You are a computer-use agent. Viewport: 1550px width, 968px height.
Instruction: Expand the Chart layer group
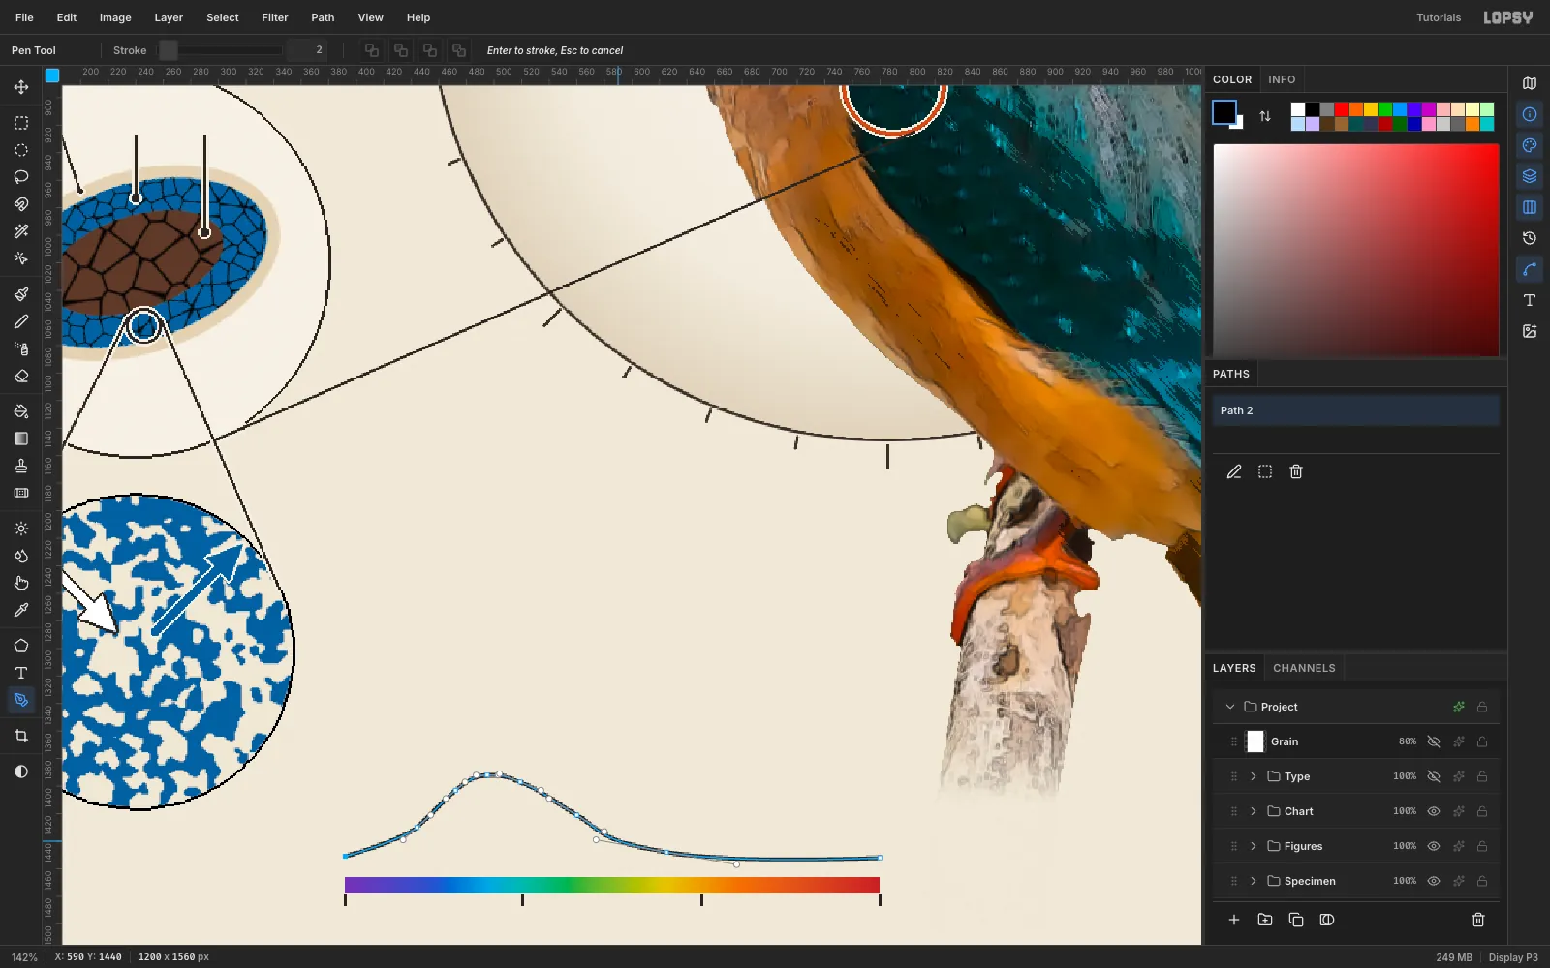coord(1254,811)
